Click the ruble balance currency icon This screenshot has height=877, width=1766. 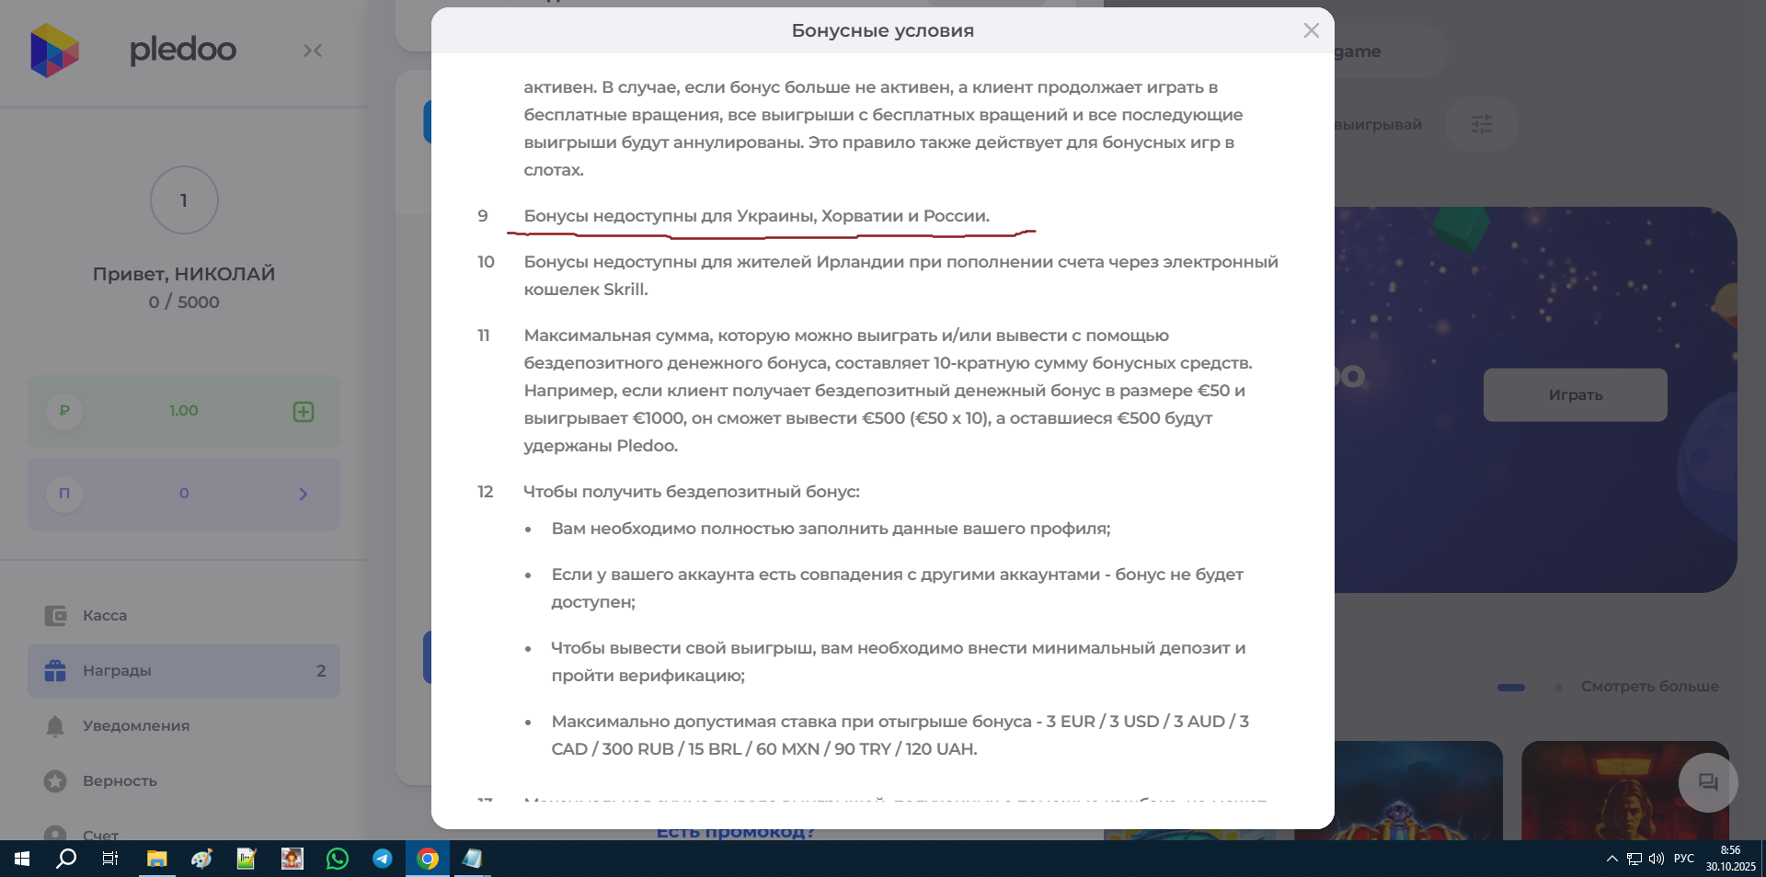point(64,412)
